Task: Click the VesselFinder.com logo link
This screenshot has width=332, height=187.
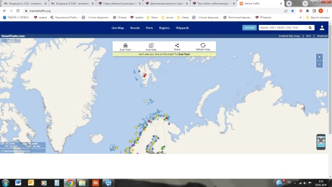Action: 13,36
